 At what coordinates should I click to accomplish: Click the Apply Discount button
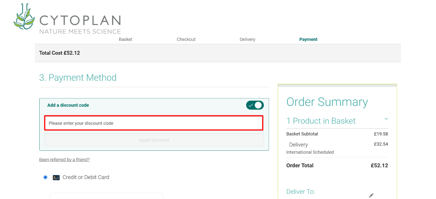[x=154, y=140]
